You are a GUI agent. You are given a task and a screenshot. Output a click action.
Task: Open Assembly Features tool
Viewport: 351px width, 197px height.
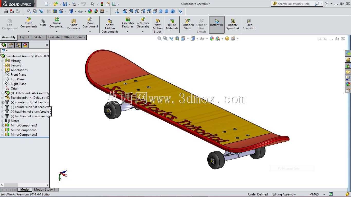[x=128, y=23]
